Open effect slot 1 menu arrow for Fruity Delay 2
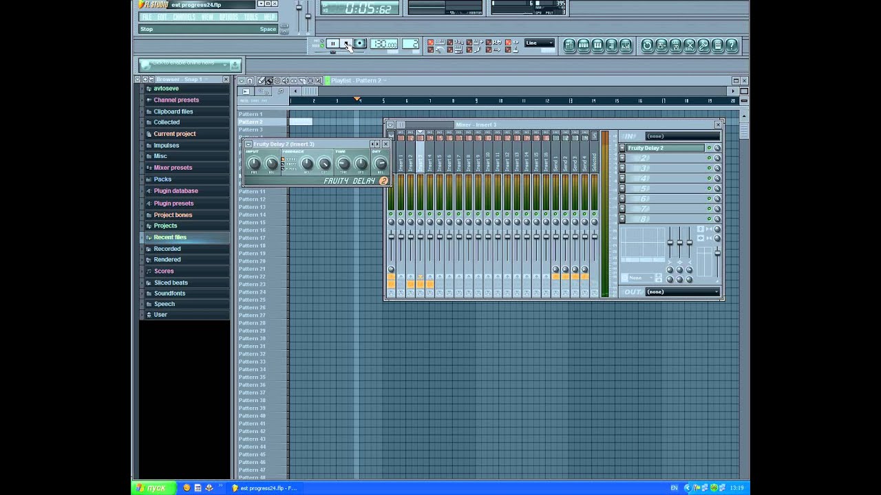Viewport: 881px width, 495px height. click(622, 148)
